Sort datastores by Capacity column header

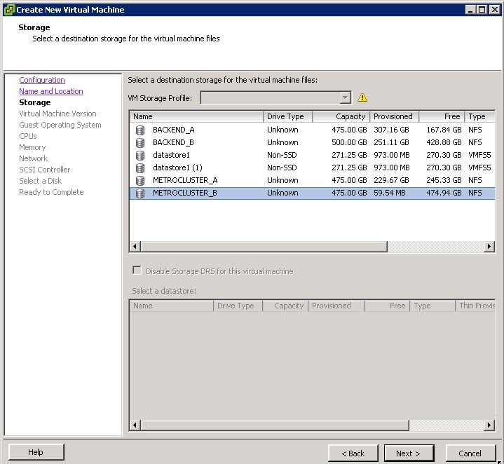[x=341, y=117]
